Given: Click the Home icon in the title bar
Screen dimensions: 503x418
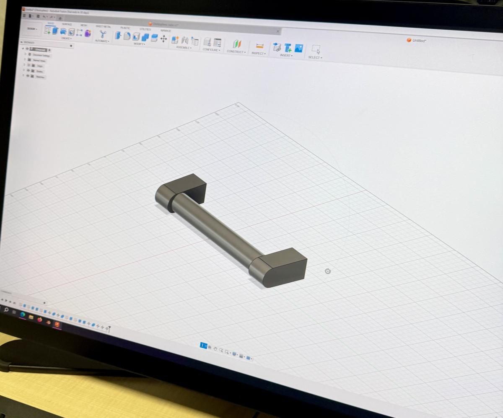Looking at the screenshot, I should 60,18.
